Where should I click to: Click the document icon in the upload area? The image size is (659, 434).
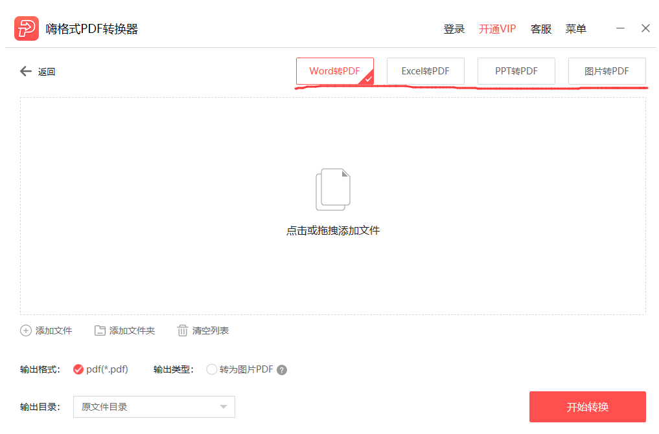(x=332, y=189)
